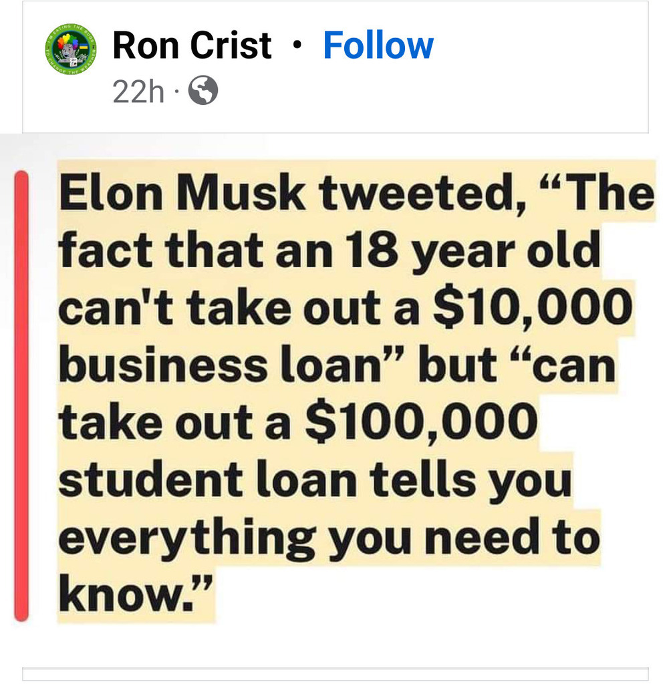671x684 pixels.
Task: Open the 22h post timestamp
Action: (138, 92)
